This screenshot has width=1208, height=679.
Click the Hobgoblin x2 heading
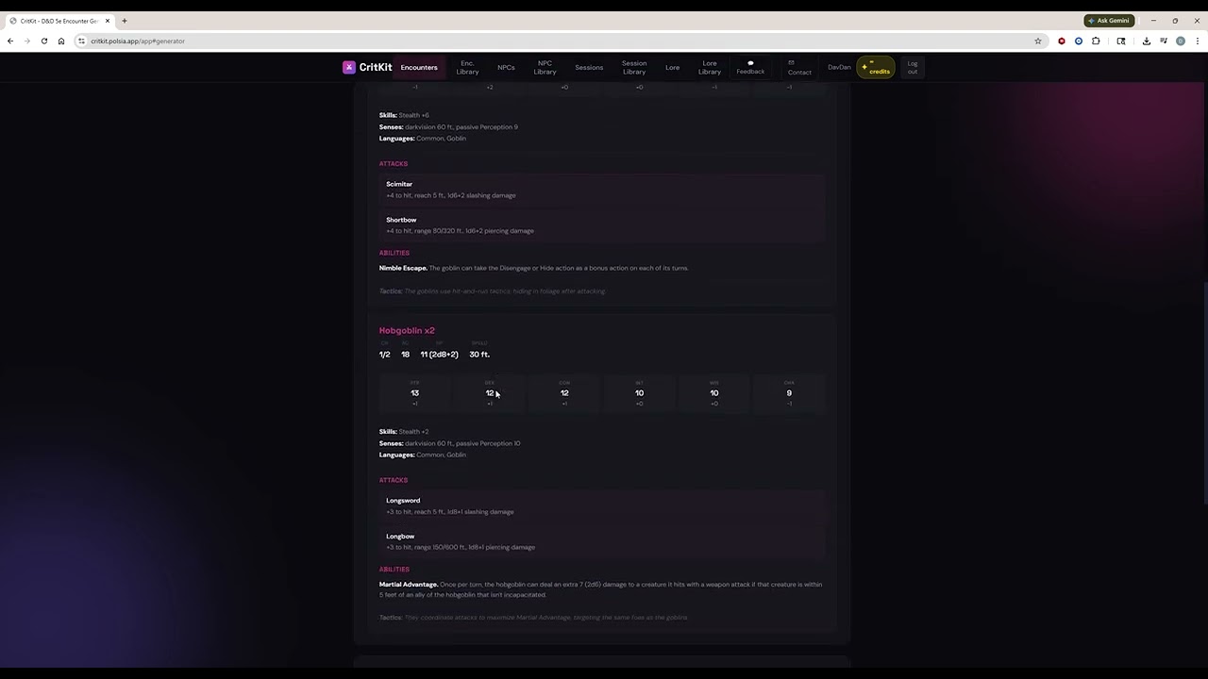pyautogui.click(x=407, y=330)
